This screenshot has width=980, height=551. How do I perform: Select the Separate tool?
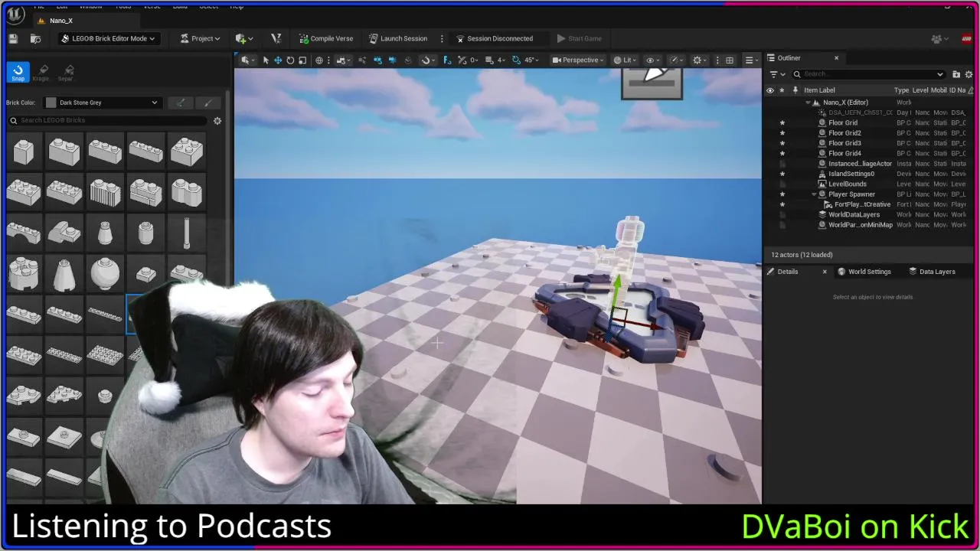[x=66, y=72]
